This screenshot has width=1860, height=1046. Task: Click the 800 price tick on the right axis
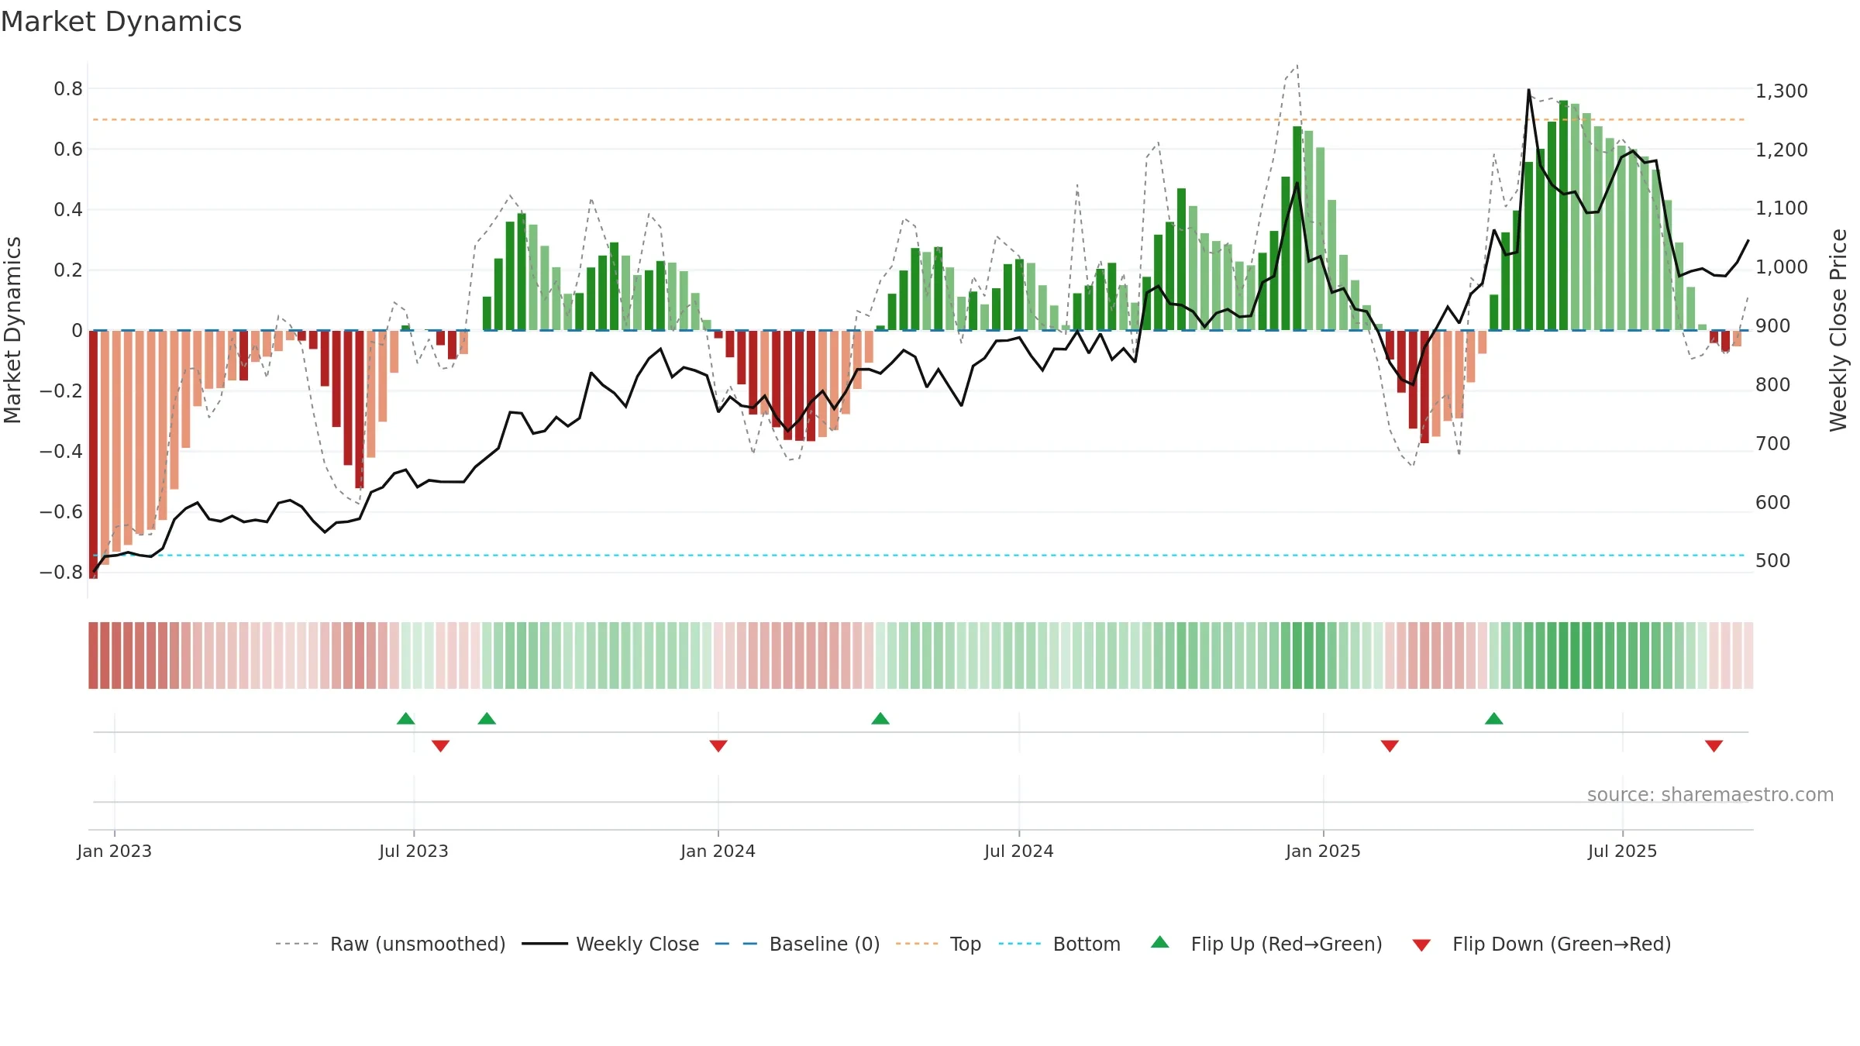(1773, 385)
